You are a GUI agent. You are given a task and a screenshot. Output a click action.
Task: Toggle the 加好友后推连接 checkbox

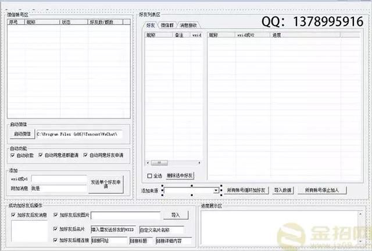(x=55, y=240)
